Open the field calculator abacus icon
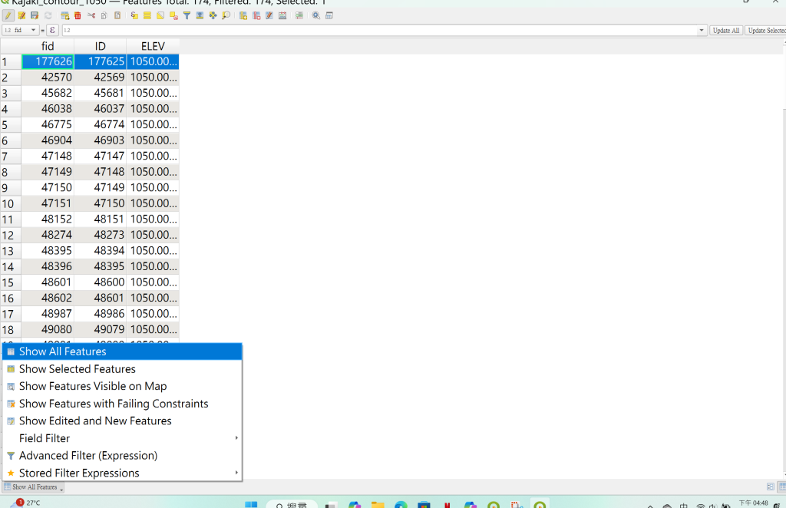The width and height of the screenshot is (786, 508). pos(282,15)
